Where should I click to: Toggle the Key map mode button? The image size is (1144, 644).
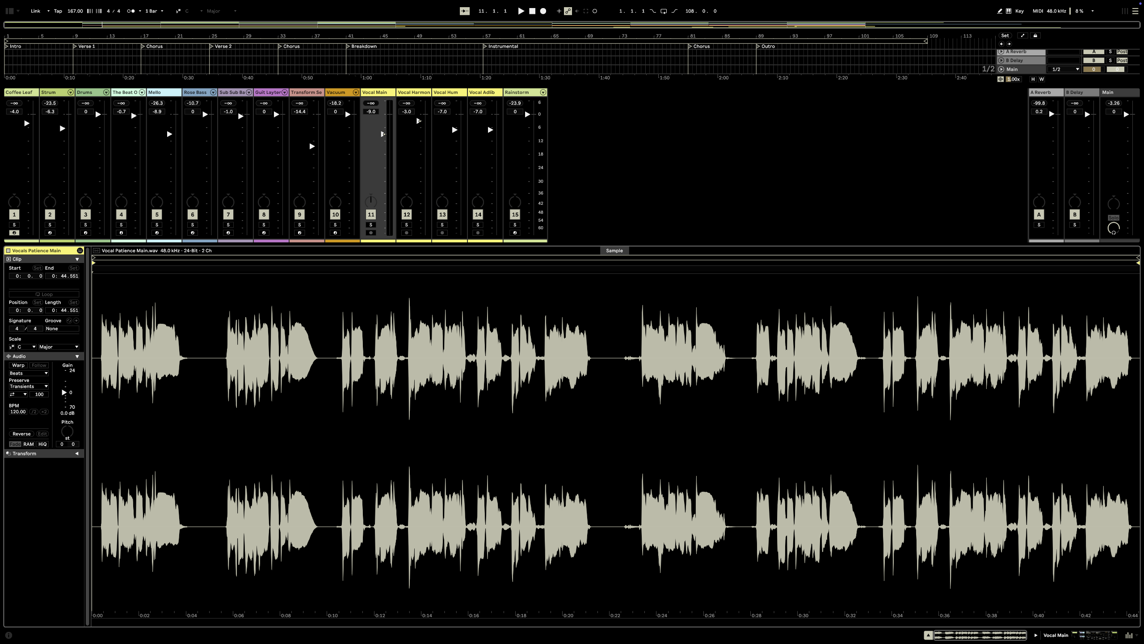point(1019,11)
